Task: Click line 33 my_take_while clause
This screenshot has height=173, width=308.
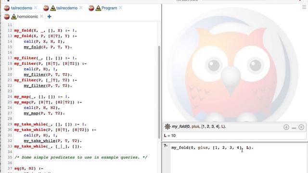Action: [x=48, y=146]
